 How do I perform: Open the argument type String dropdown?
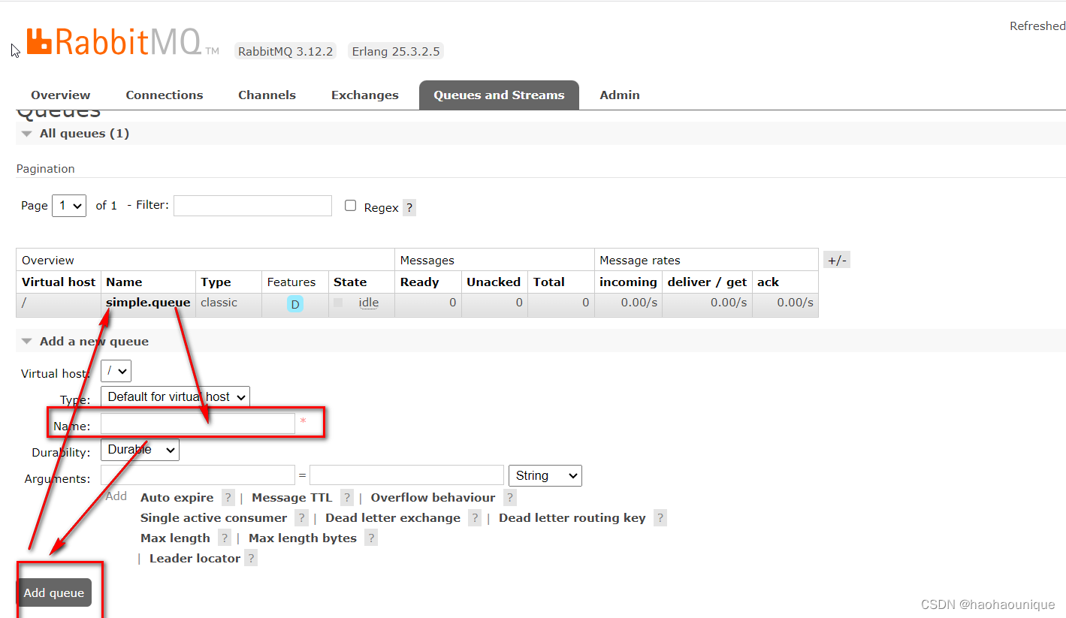coord(545,475)
